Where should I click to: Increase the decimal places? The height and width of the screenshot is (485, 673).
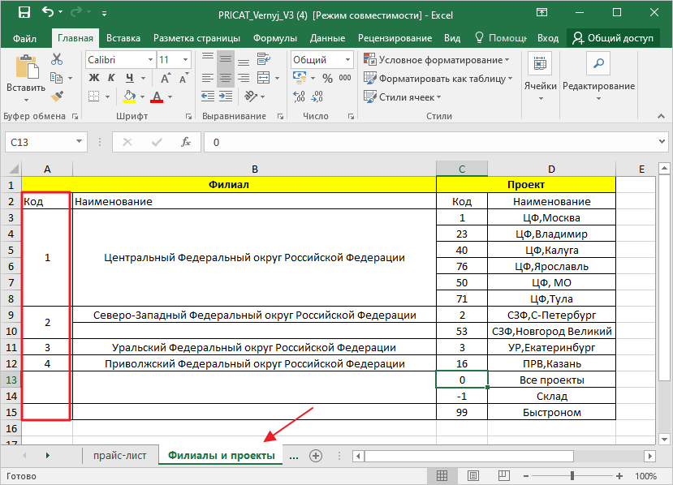300,96
